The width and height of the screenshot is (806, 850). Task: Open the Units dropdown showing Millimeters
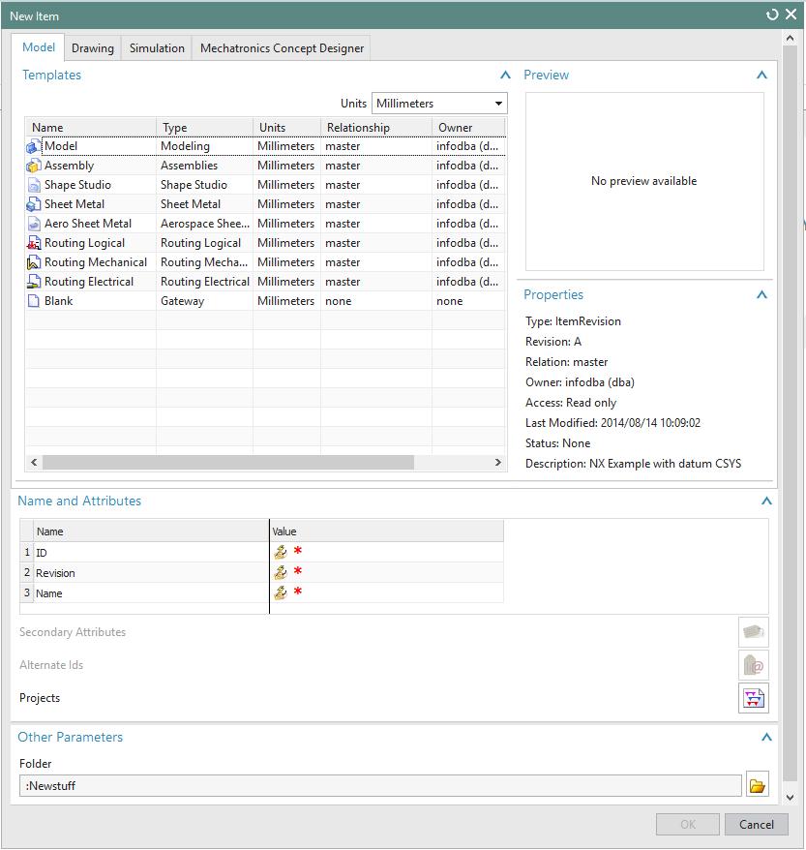439,104
